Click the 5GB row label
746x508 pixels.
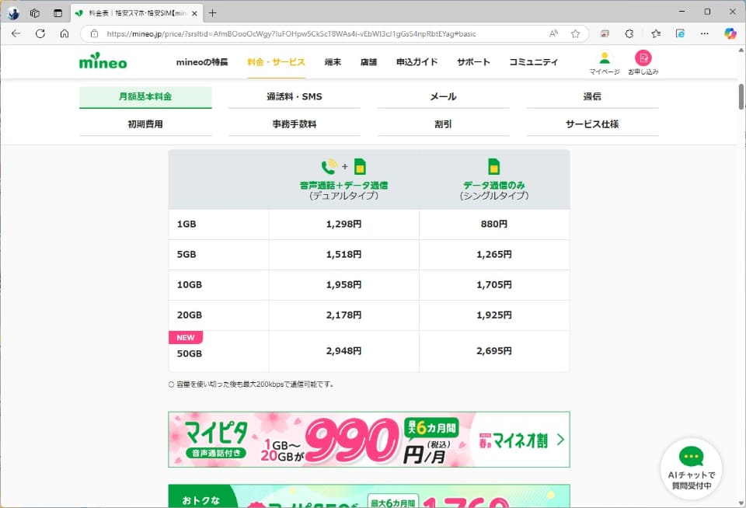pyautogui.click(x=186, y=255)
